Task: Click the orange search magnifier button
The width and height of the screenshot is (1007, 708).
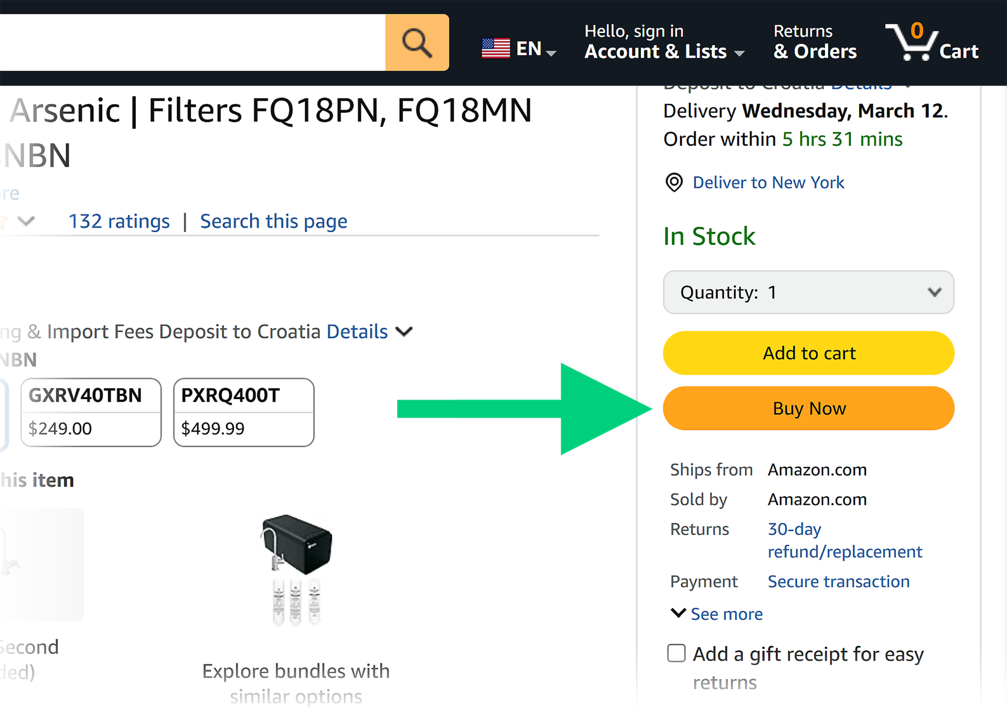Action: coord(417,42)
